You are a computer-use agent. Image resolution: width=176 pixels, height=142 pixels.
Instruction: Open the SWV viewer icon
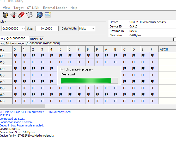point(48,15)
